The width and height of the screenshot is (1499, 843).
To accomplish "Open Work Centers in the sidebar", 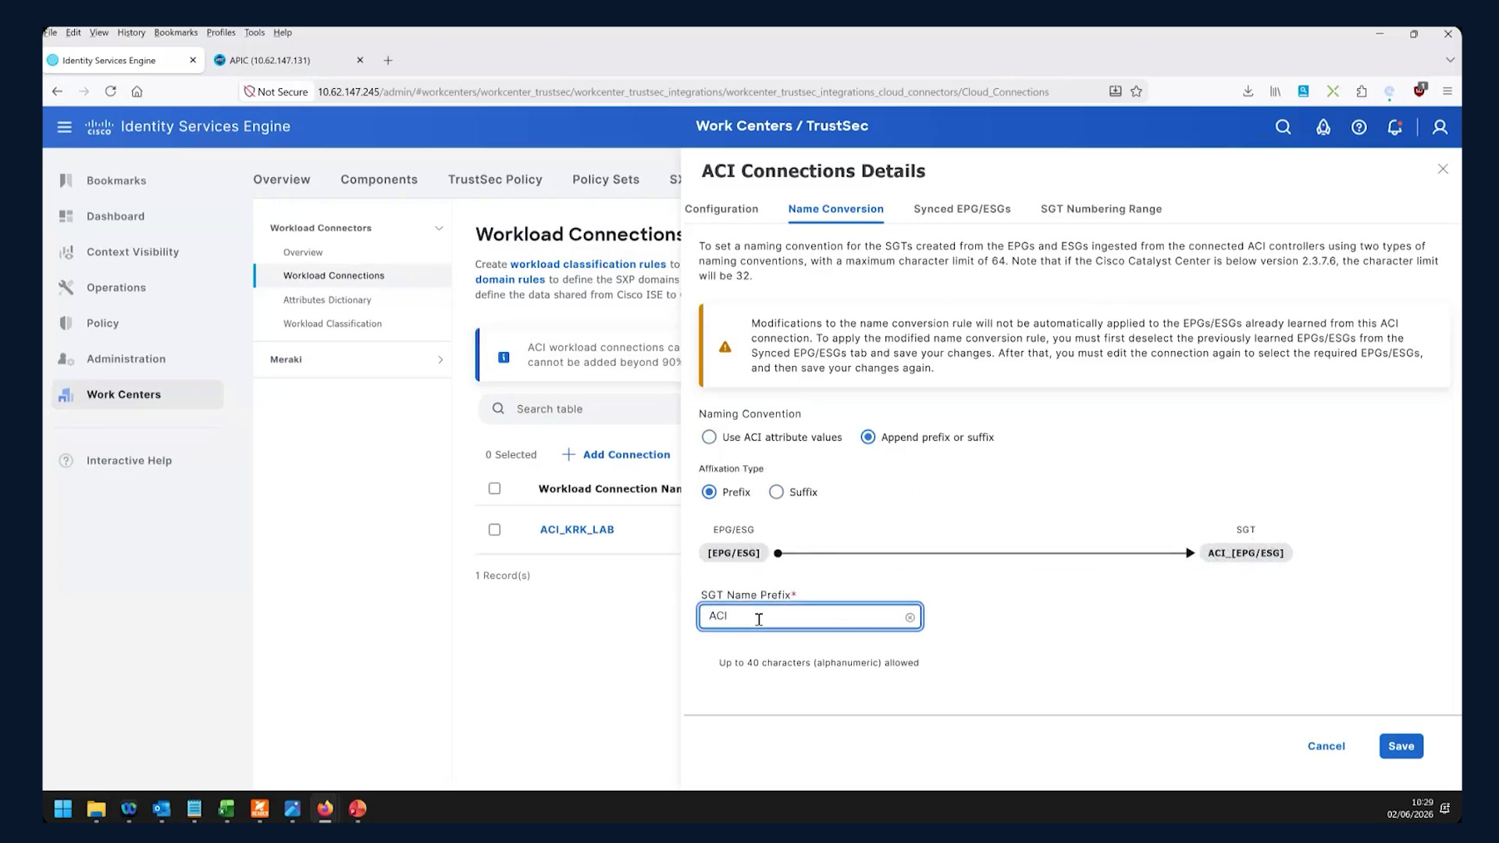I will (137, 395).
